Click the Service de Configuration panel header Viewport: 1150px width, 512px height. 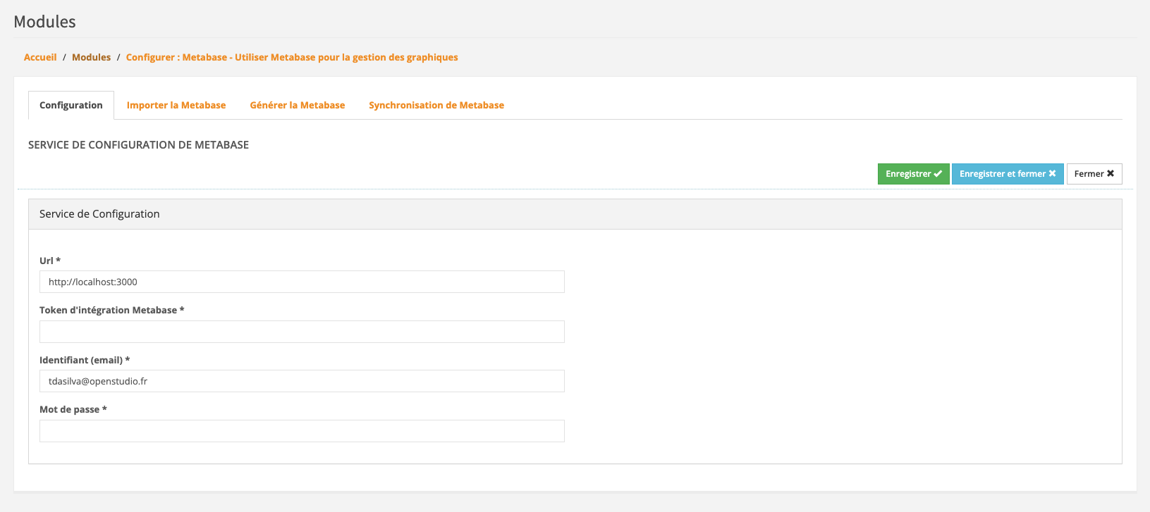(575, 214)
